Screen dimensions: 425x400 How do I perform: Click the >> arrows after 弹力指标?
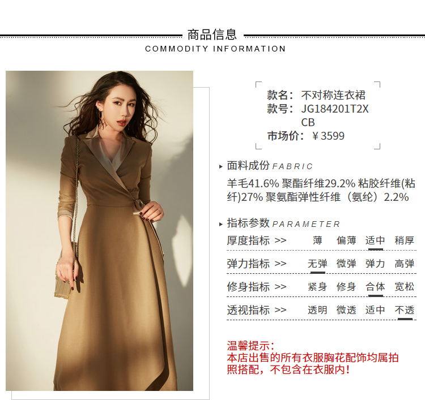(x=280, y=263)
